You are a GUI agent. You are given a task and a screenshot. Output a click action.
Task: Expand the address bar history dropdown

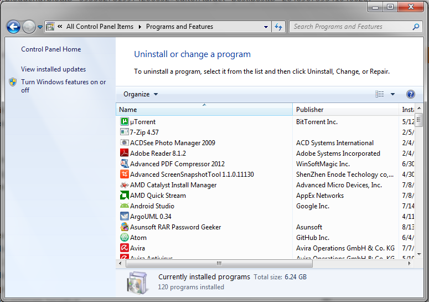tap(266, 27)
